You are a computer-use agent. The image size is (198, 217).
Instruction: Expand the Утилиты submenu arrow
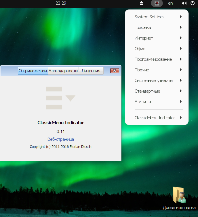click(181, 101)
